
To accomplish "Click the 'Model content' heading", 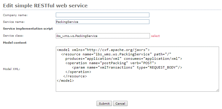I will tap(15, 43).
